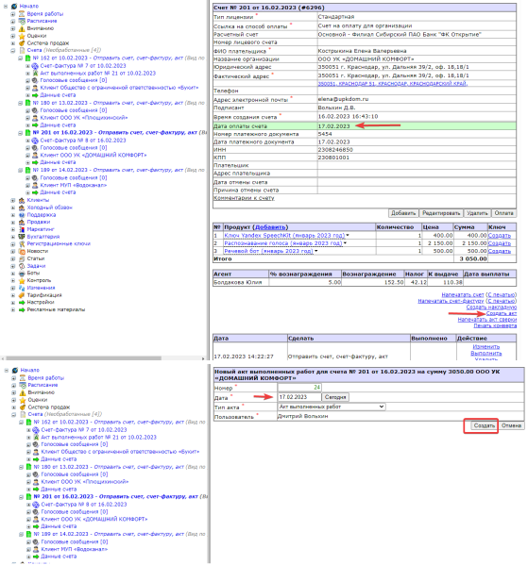
Task: Open dropdown arrow next to Распознавание голоса
Action: [x=345, y=243]
